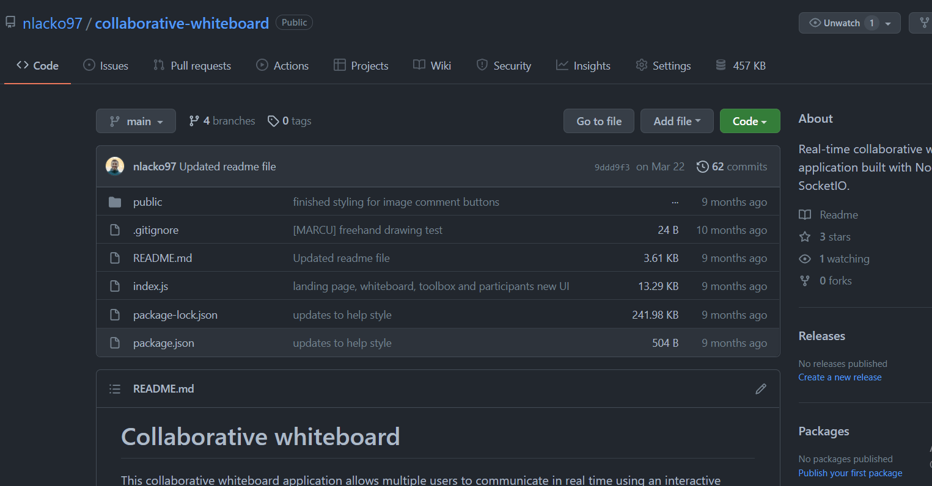Screen dimensions: 932x486
Task: Open the Pull requests tab
Action: 192,66
